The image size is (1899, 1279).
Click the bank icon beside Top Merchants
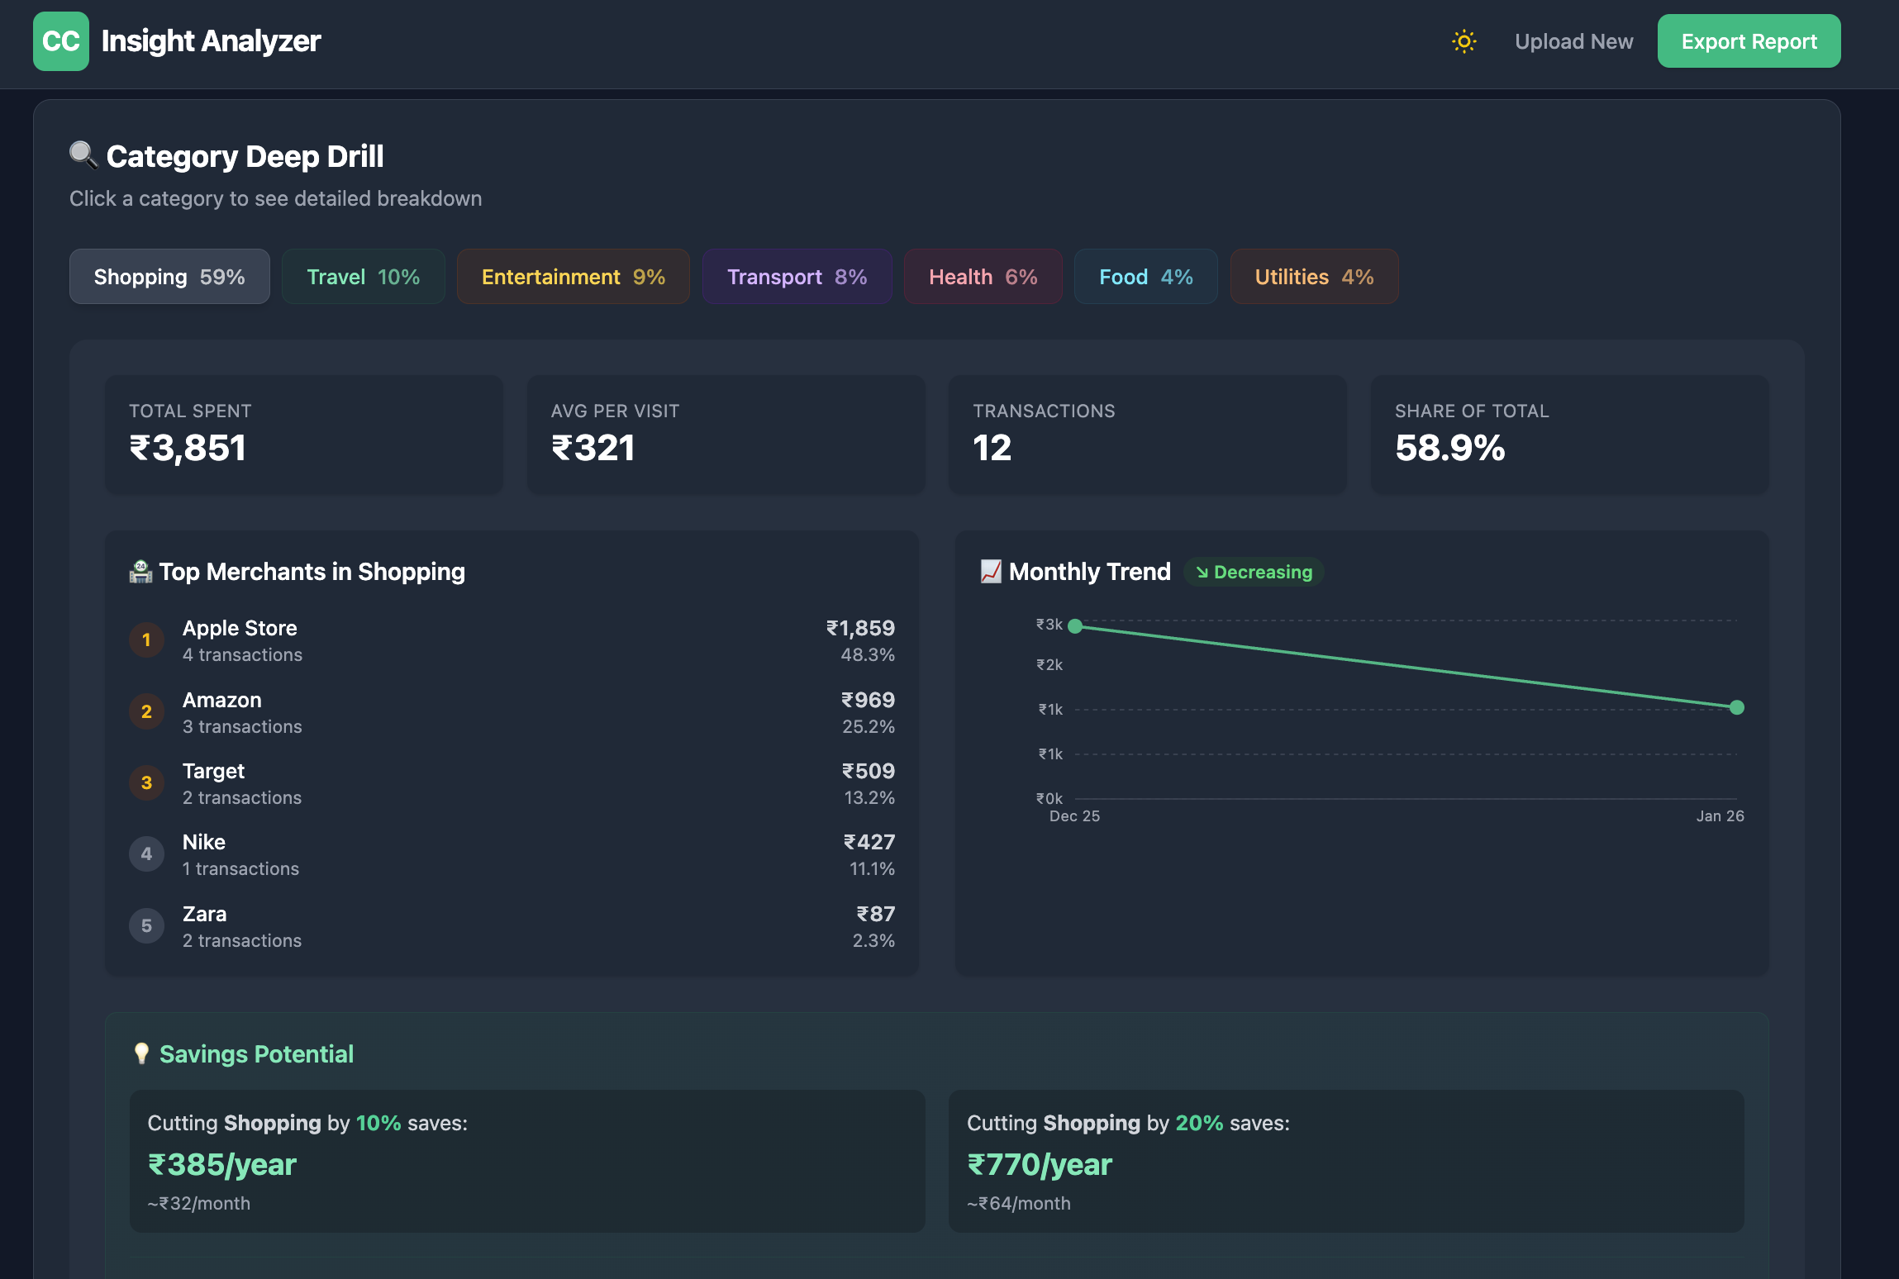coord(142,571)
